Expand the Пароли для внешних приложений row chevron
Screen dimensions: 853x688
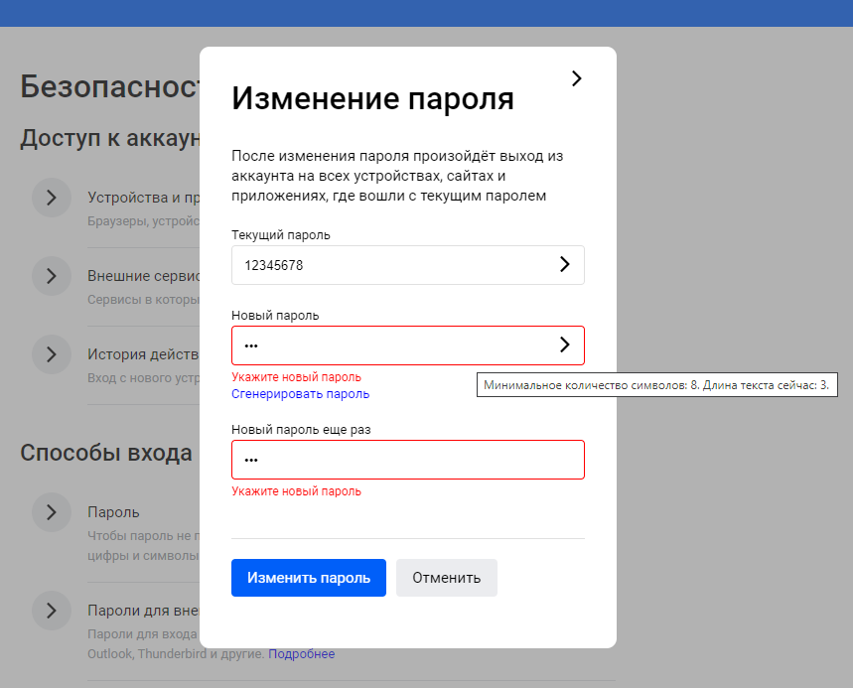pos(52,611)
